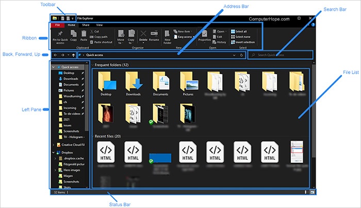
Task: Open the Pictures folder in Frequent folders
Action: click(x=188, y=84)
